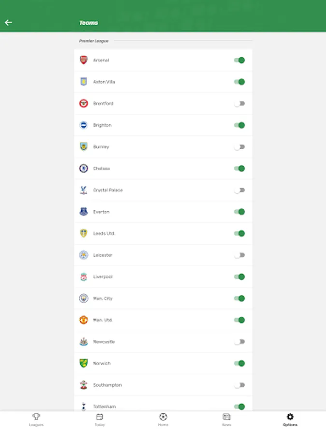Click the Arsenal club crest
Viewport: 326px width, 435px height.
click(x=84, y=60)
